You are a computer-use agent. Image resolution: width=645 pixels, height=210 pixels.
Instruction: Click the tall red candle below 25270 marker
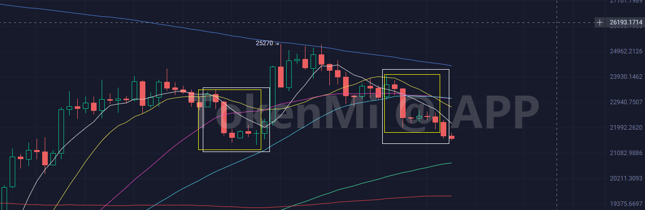(x=281, y=77)
